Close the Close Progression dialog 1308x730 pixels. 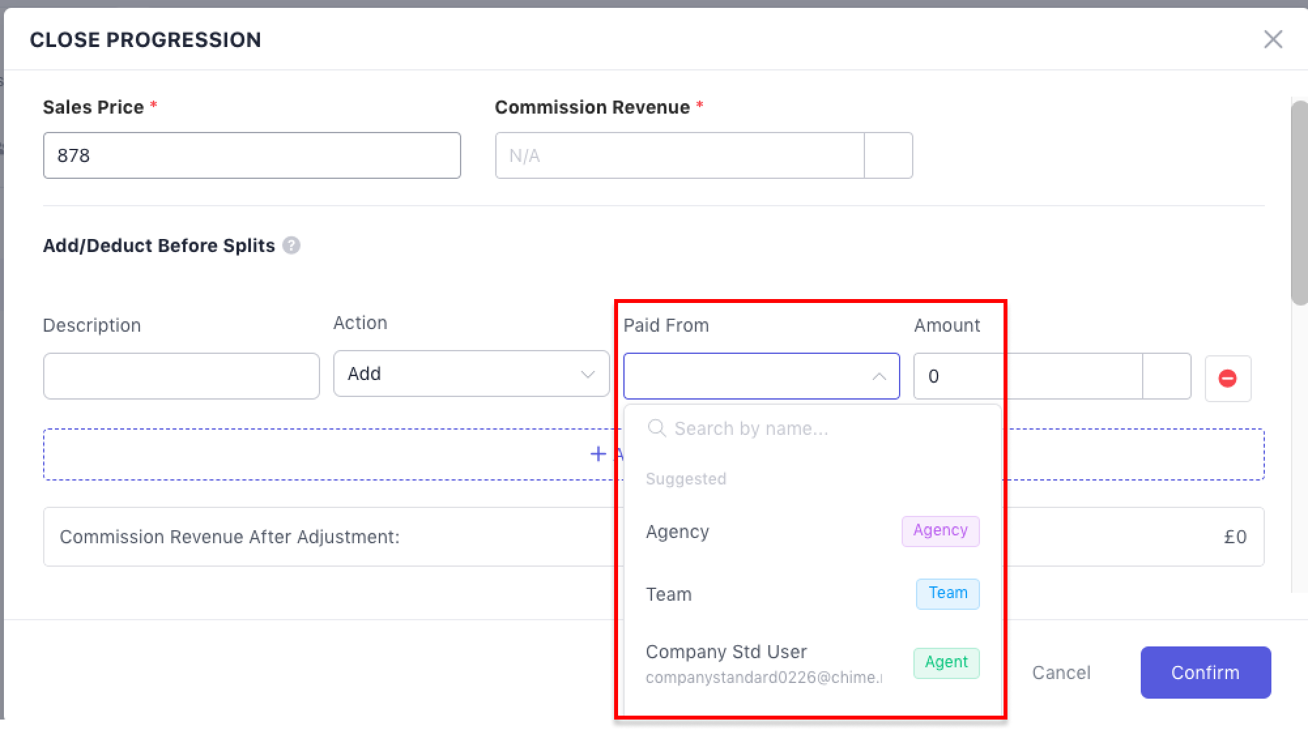pos(1273,39)
